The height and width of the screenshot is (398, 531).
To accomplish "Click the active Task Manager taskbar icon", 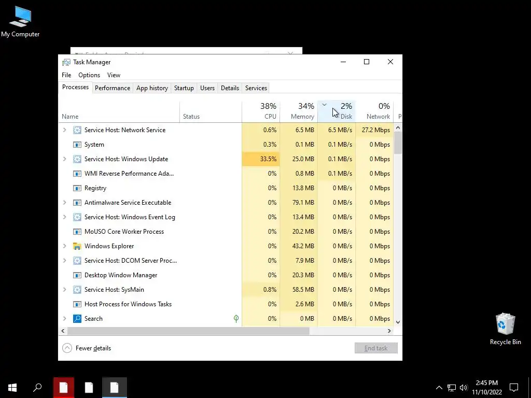I will pos(115,388).
